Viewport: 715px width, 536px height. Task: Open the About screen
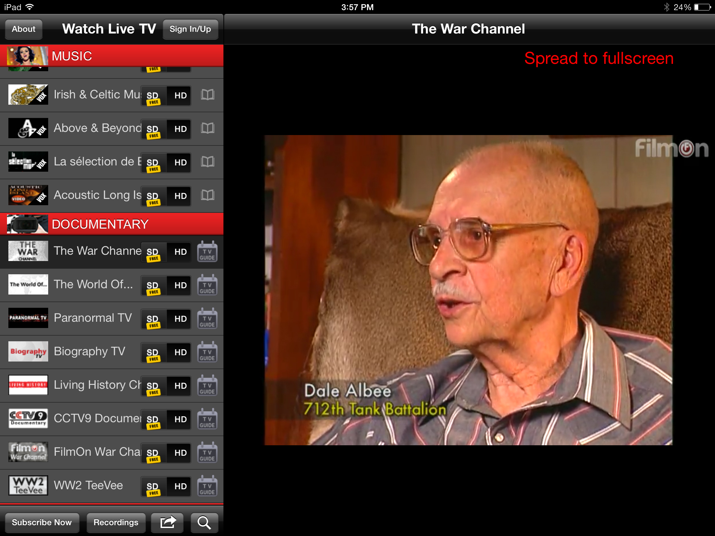pos(23,29)
